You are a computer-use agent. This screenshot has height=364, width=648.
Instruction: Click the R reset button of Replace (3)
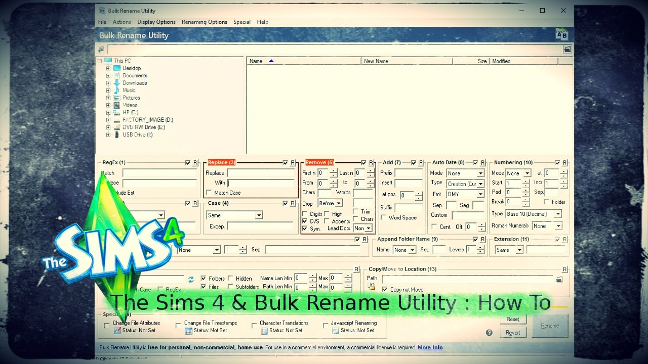[x=293, y=162]
